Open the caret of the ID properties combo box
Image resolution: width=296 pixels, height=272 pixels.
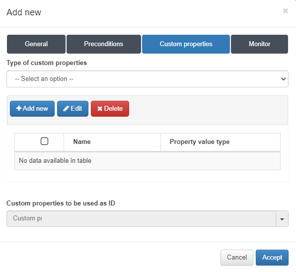click(x=282, y=219)
